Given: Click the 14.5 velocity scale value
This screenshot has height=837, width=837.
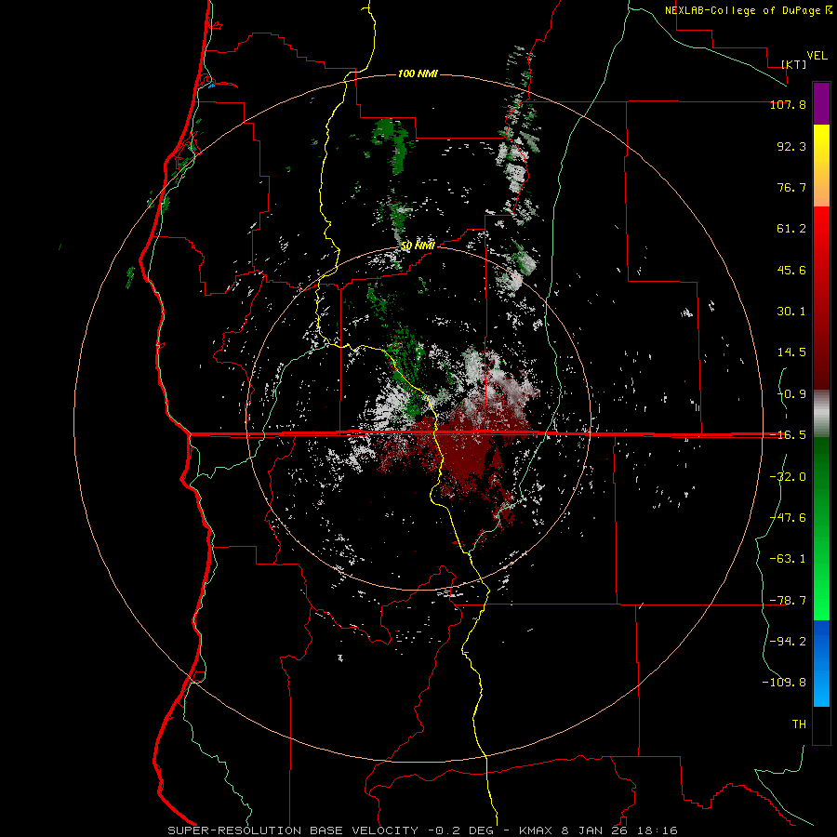Looking at the screenshot, I should (x=791, y=352).
